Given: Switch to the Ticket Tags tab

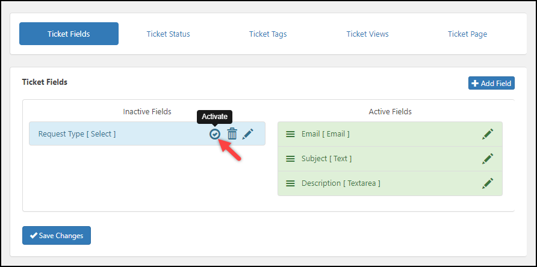Looking at the screenshot, I should (268, 34).
